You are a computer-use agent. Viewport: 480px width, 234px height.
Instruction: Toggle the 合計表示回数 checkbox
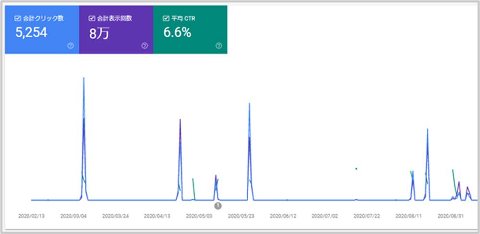[x=92, y=19]
